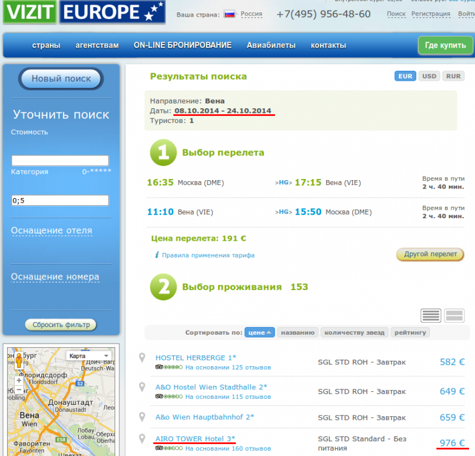The width and height of the screenshot is (475, 456).
Task: Open the Карта map type dropdown
Action: coord(88,356)
